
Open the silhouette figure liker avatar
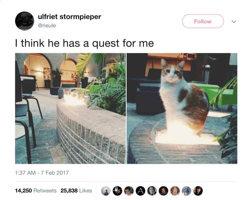click(x=106, y=191)
